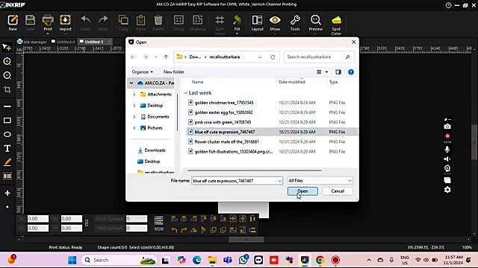Refresh the recalloutbarbara folder
The width and height of the screenshot is (478, 268).
pos(273,57)
